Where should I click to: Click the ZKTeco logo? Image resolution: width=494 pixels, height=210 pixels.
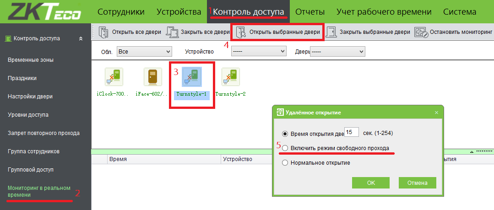pyautogui.click(x=45, y=11)
